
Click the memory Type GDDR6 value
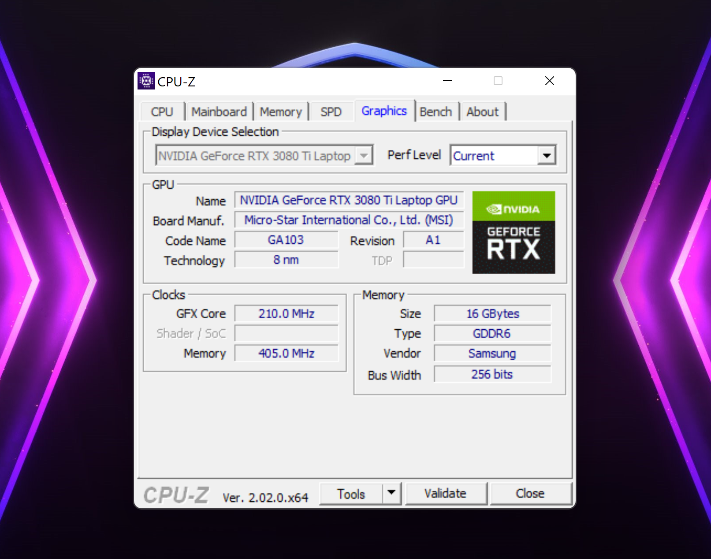tap(492, 333)
